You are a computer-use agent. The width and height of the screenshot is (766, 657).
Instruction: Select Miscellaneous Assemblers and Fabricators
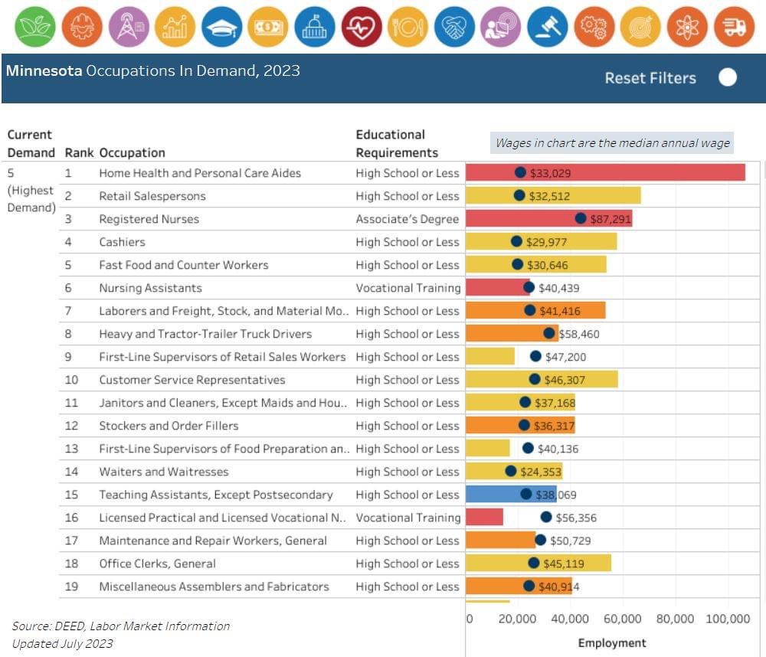point(214,587)
